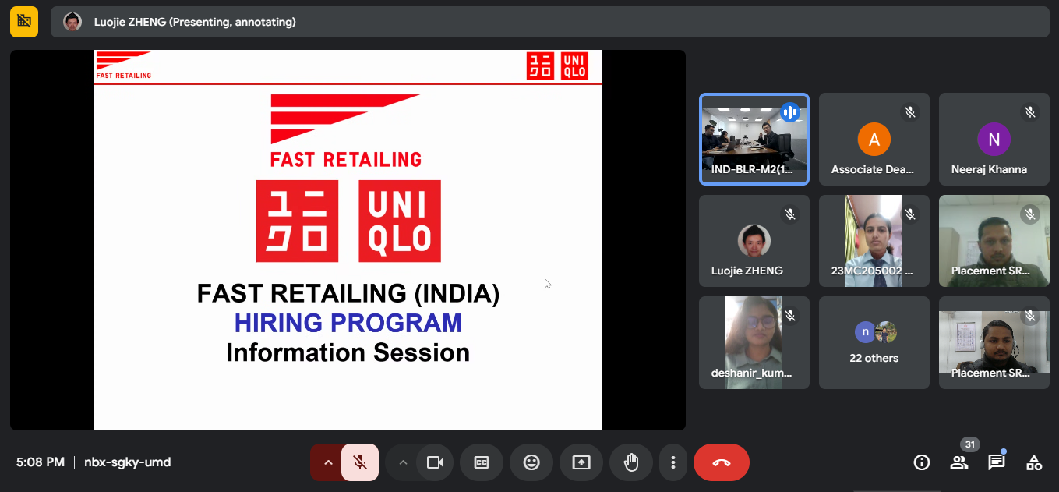The height and width of the screenshot is (492, 1059).
Task: Select the deshanir_kum participant video tile
Action: 754,342
